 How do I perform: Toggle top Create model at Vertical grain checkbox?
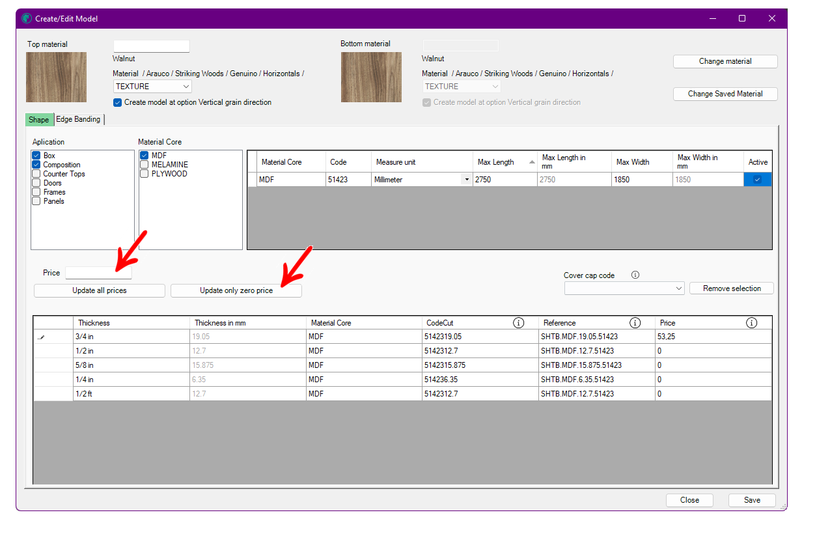[117, 102]
